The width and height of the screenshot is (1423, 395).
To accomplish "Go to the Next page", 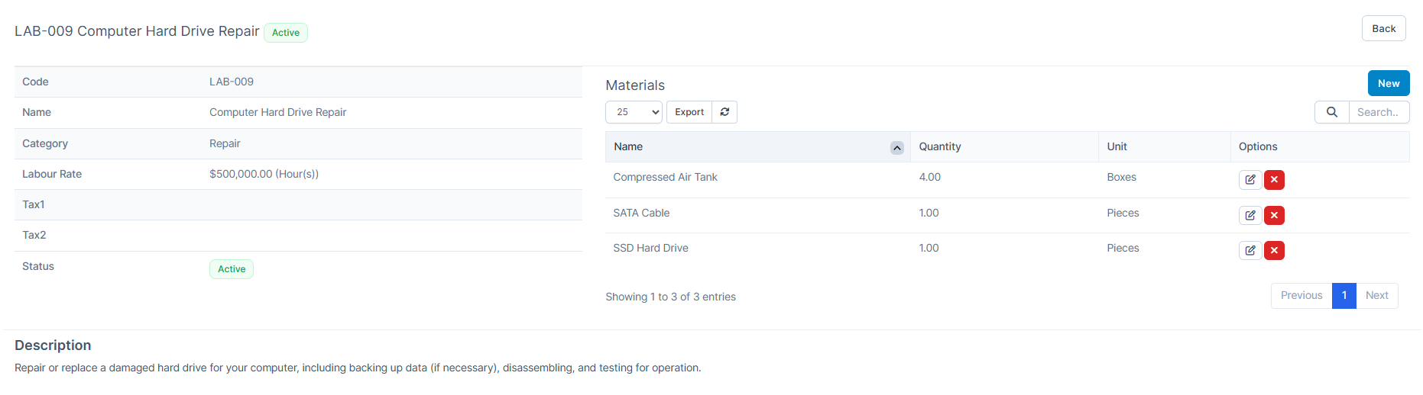I will point(1376,296).
